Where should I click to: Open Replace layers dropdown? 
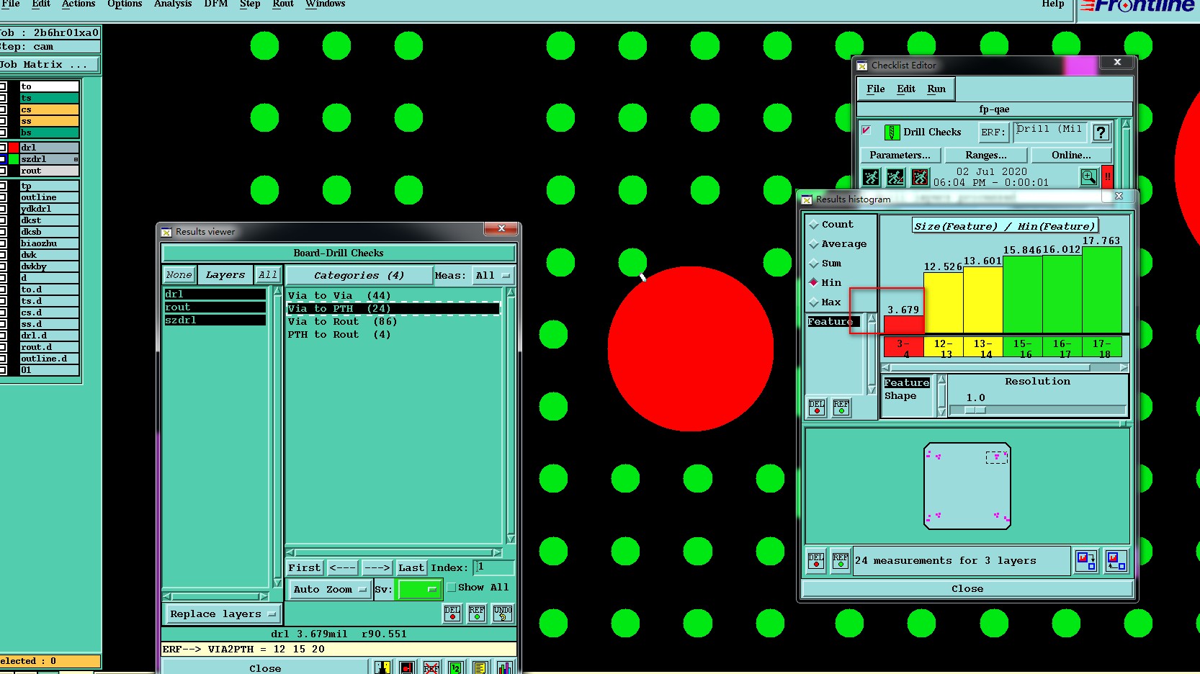[223, 614]
